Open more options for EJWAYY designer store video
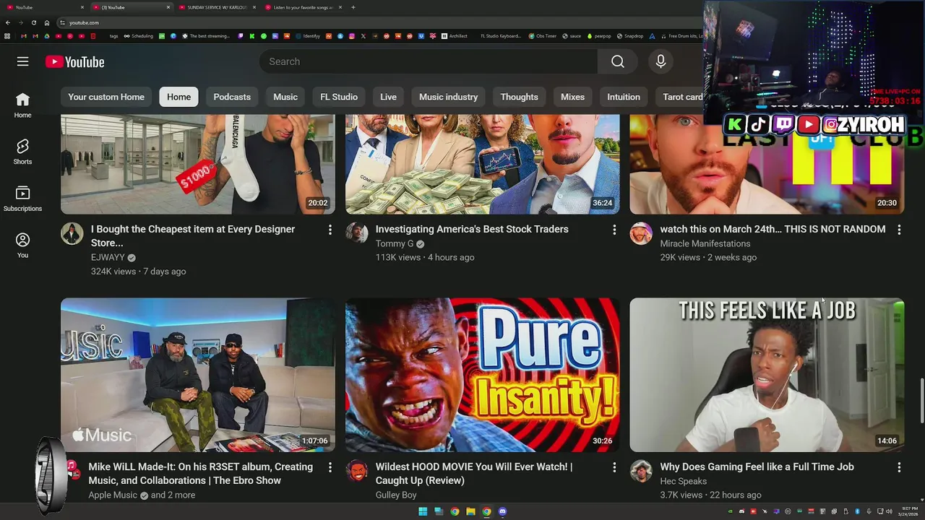Screen dimensions: 925x520 point(330,230)
